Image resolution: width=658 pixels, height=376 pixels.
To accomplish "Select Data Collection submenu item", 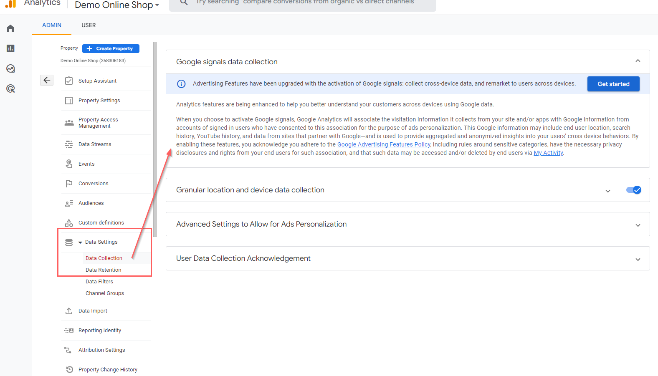I will click(x=104, y=258).
